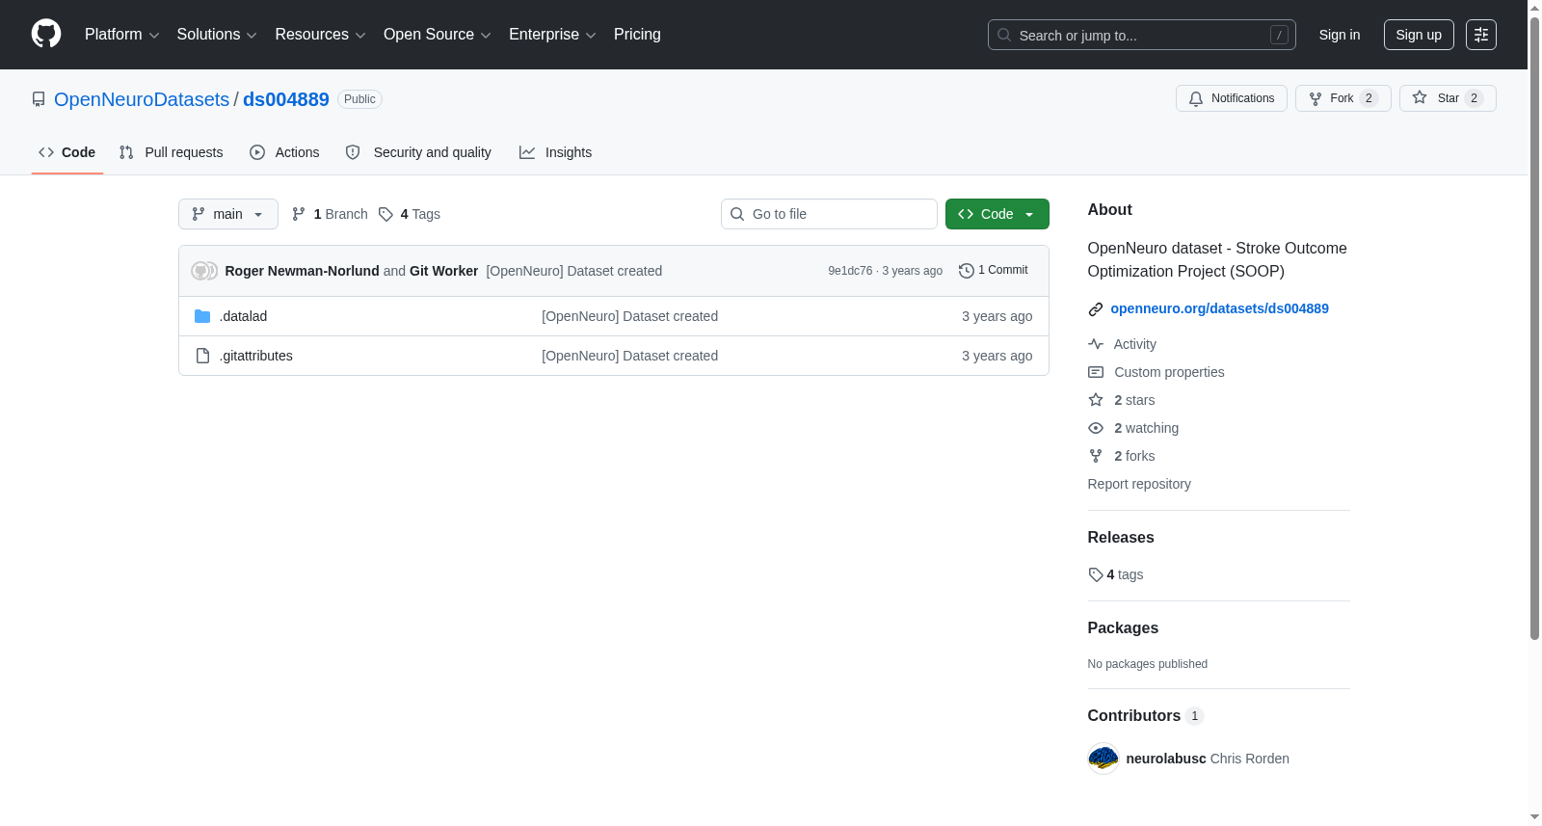
Task: Click the .gitattributes file icon
Action: (202, 356)
